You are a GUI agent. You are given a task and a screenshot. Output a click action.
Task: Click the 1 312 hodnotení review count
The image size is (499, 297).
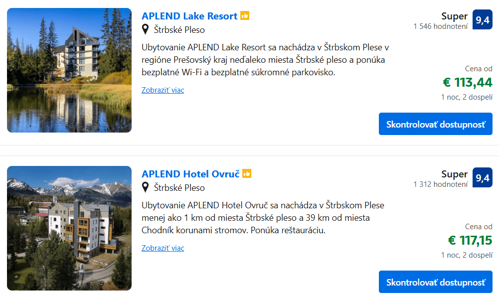tap(442, 185)
